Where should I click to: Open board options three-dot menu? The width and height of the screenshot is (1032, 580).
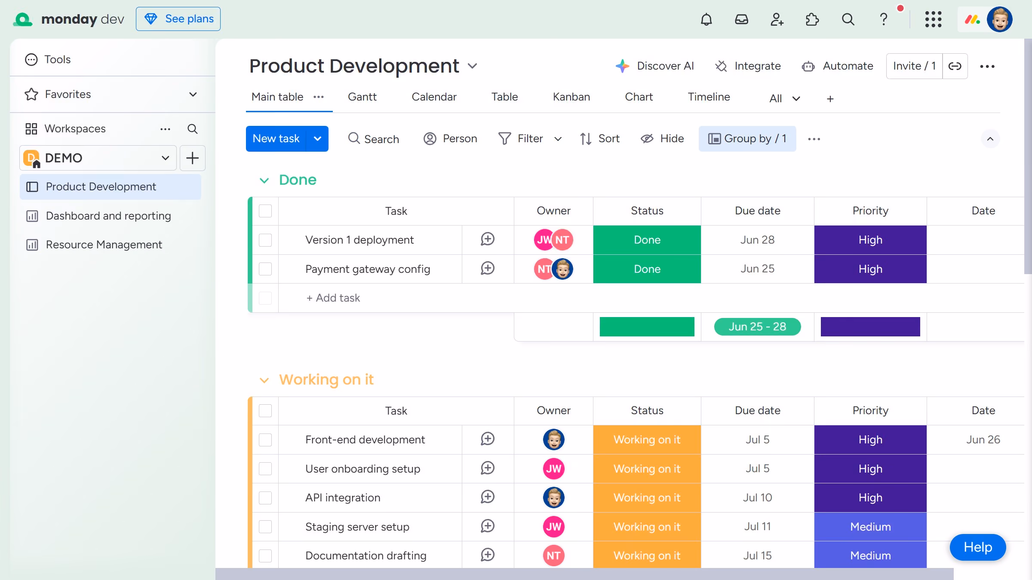tap(987, 66)
